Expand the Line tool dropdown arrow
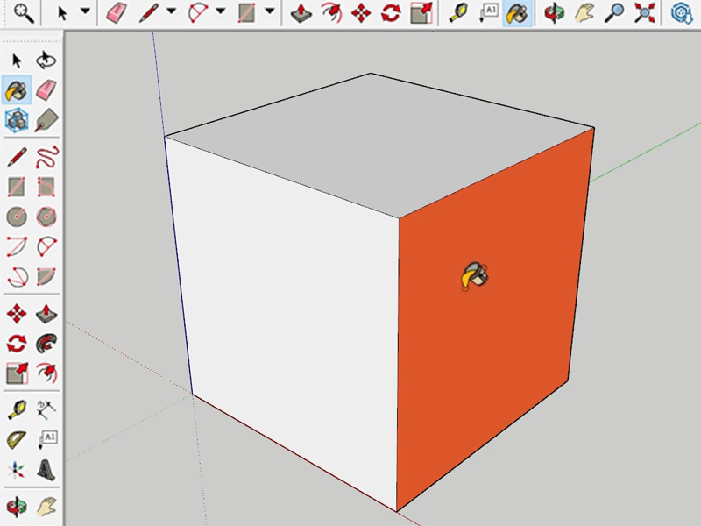 tap(171, 11)
